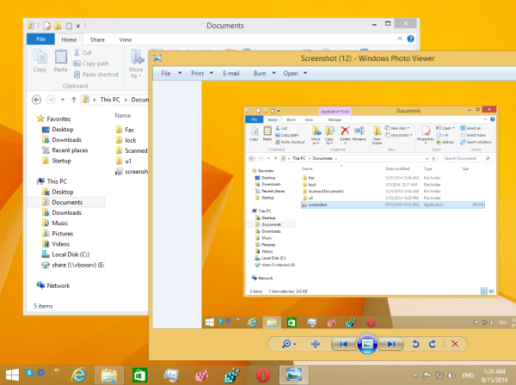Select the Scanned folder in file list
This screenshot has width=516, height=385.
(132, 150)
